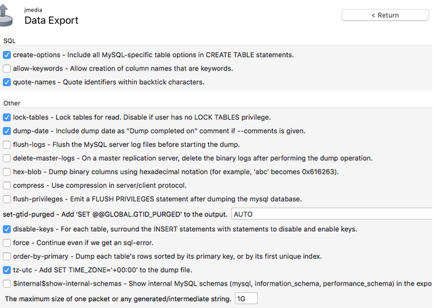Click the Data Export page title
Viewport: 434px width, 308px height.
[52, 20]
